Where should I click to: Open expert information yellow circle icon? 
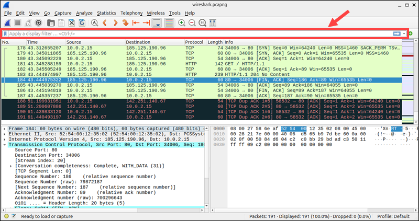coord(7,216)
